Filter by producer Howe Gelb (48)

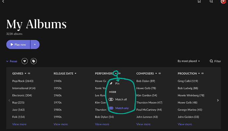188,102
